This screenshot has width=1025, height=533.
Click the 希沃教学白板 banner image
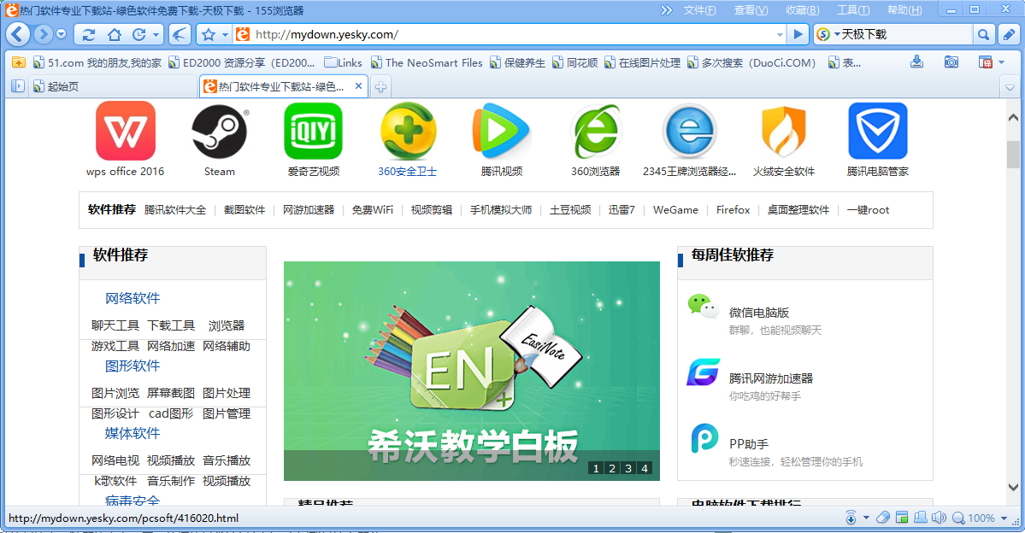pyautogui.click(x=471, y=371)
